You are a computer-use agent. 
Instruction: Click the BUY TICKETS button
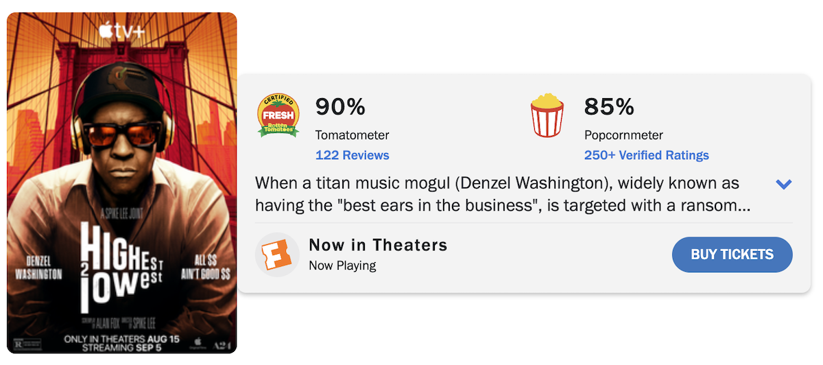[732, 255]
